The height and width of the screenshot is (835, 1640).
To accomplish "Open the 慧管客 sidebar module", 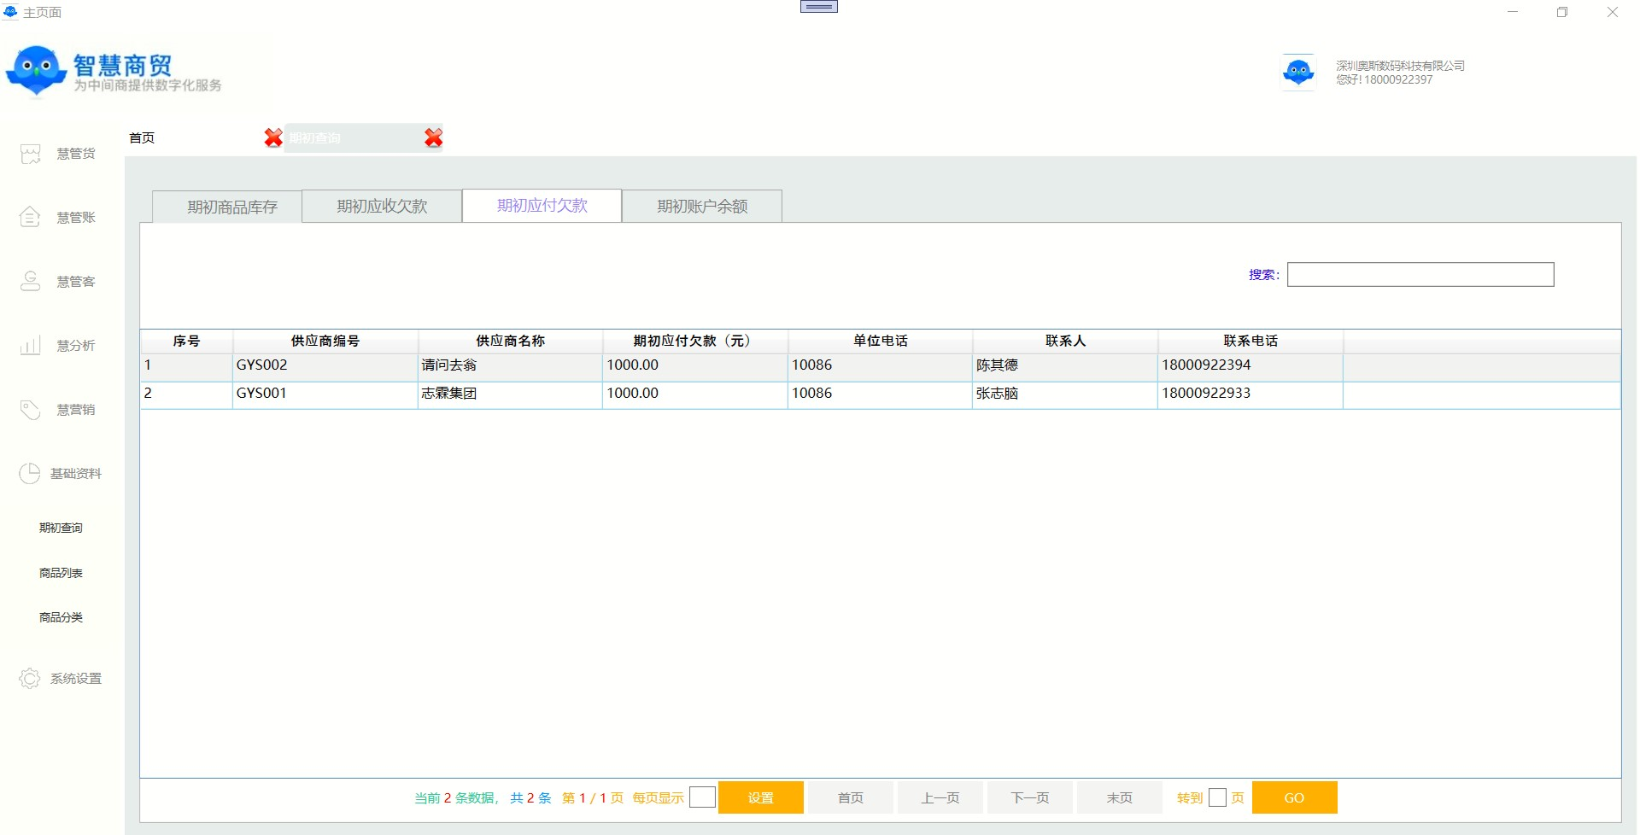I will click(58, 282).
